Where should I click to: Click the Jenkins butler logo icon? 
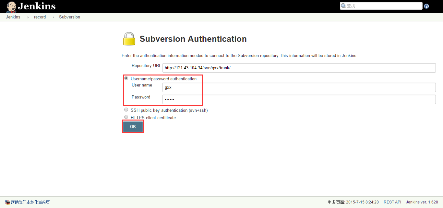[x=11, y=7]
